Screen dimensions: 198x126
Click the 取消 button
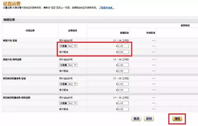coord(136,119)
